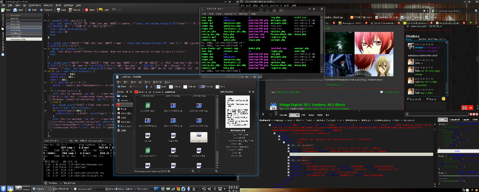
Task: Open the Style panel dropdown arrow in Firebug
Action: point(446,119)
